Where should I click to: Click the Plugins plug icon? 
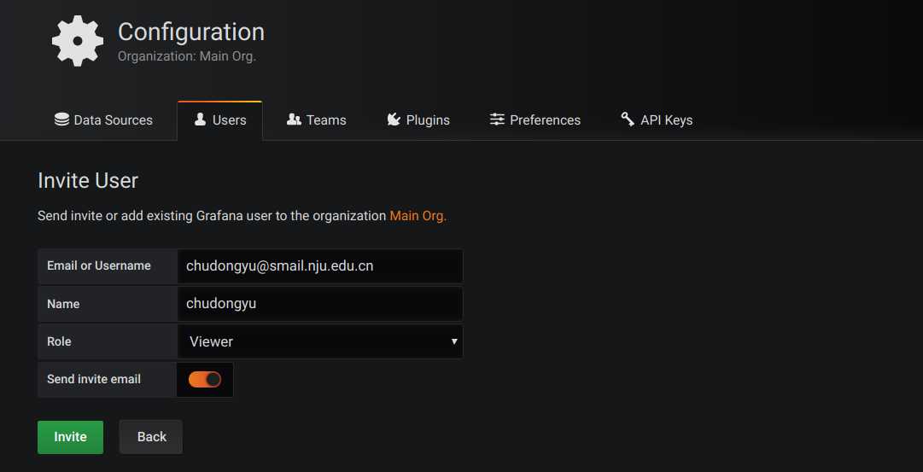[x=394, y=119]
